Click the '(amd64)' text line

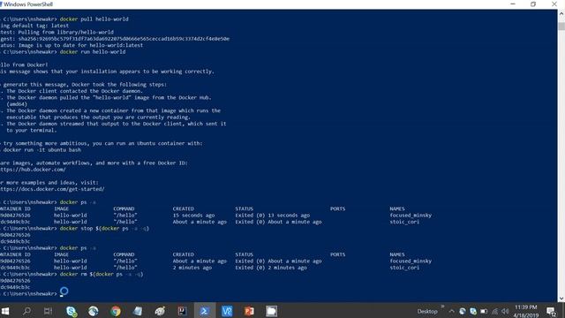click(x=17, y=104)
